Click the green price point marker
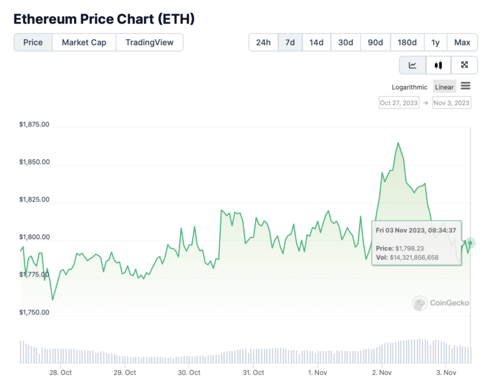 (470, 243)
